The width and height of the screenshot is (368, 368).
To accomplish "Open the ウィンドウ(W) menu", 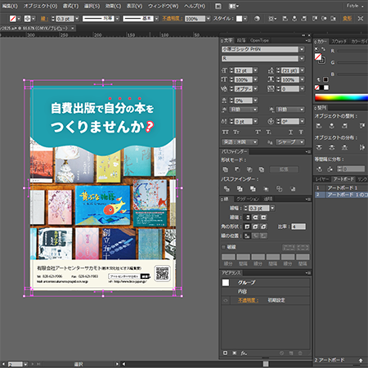I will [x=164, y=6].
